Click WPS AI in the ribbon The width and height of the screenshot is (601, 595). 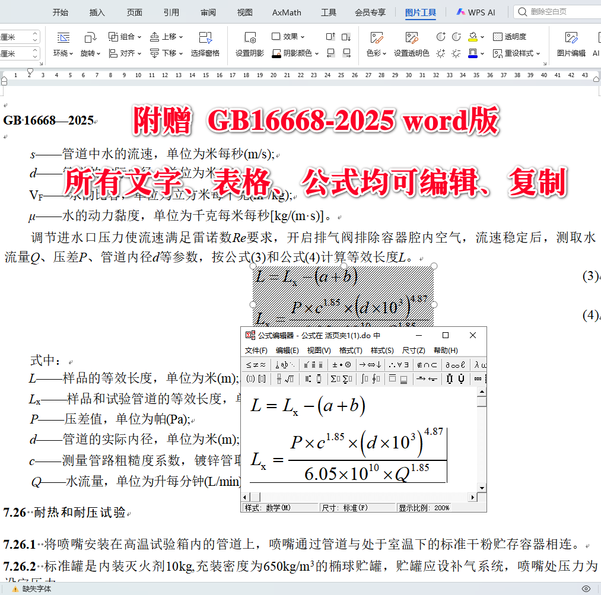(x=476, y=11)
